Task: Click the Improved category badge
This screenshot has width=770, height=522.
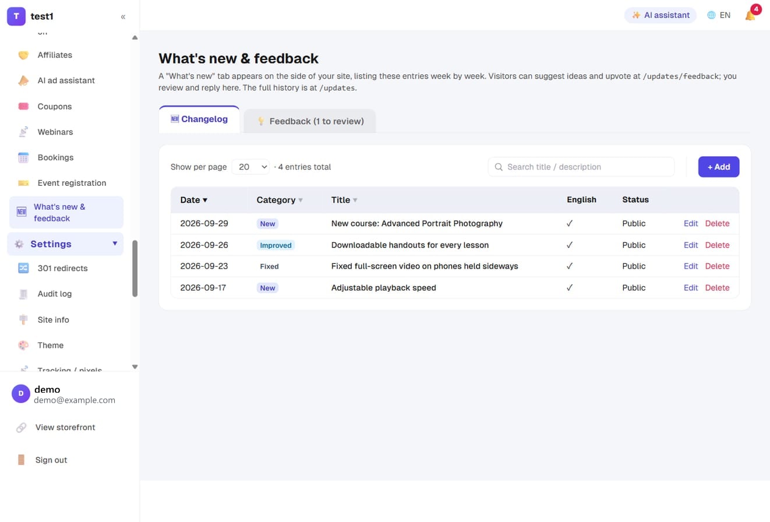Action: click(x=275, y=245)
